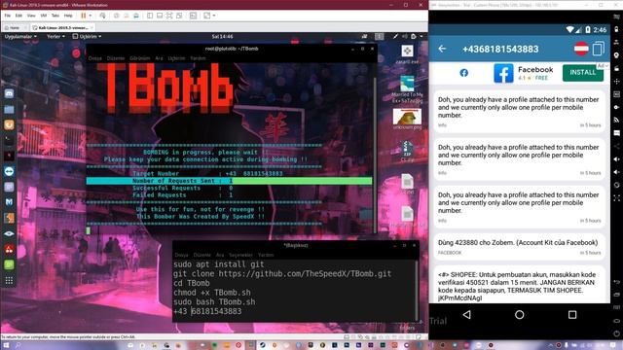Click VMware full screen toolbar icon
Screen dimensions: 623x350
tap(169, 16)
